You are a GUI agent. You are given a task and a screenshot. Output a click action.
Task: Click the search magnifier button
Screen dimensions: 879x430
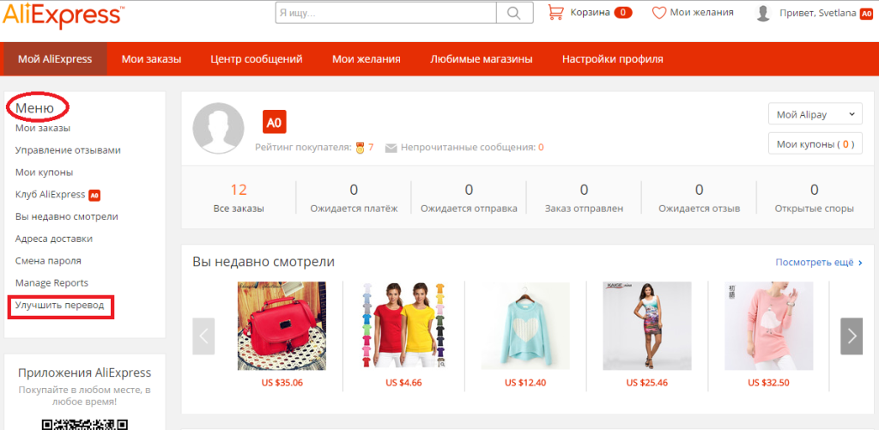513,12
